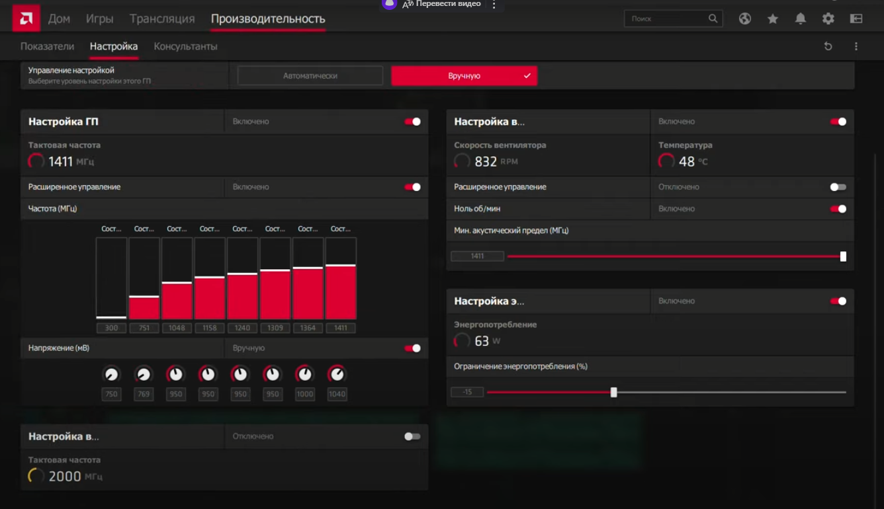This screenshot has height=509, width=884.
Task: Open the web browser globe icon
Action: 745,19
